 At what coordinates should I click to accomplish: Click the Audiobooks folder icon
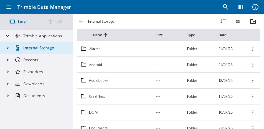coord(84,80)
